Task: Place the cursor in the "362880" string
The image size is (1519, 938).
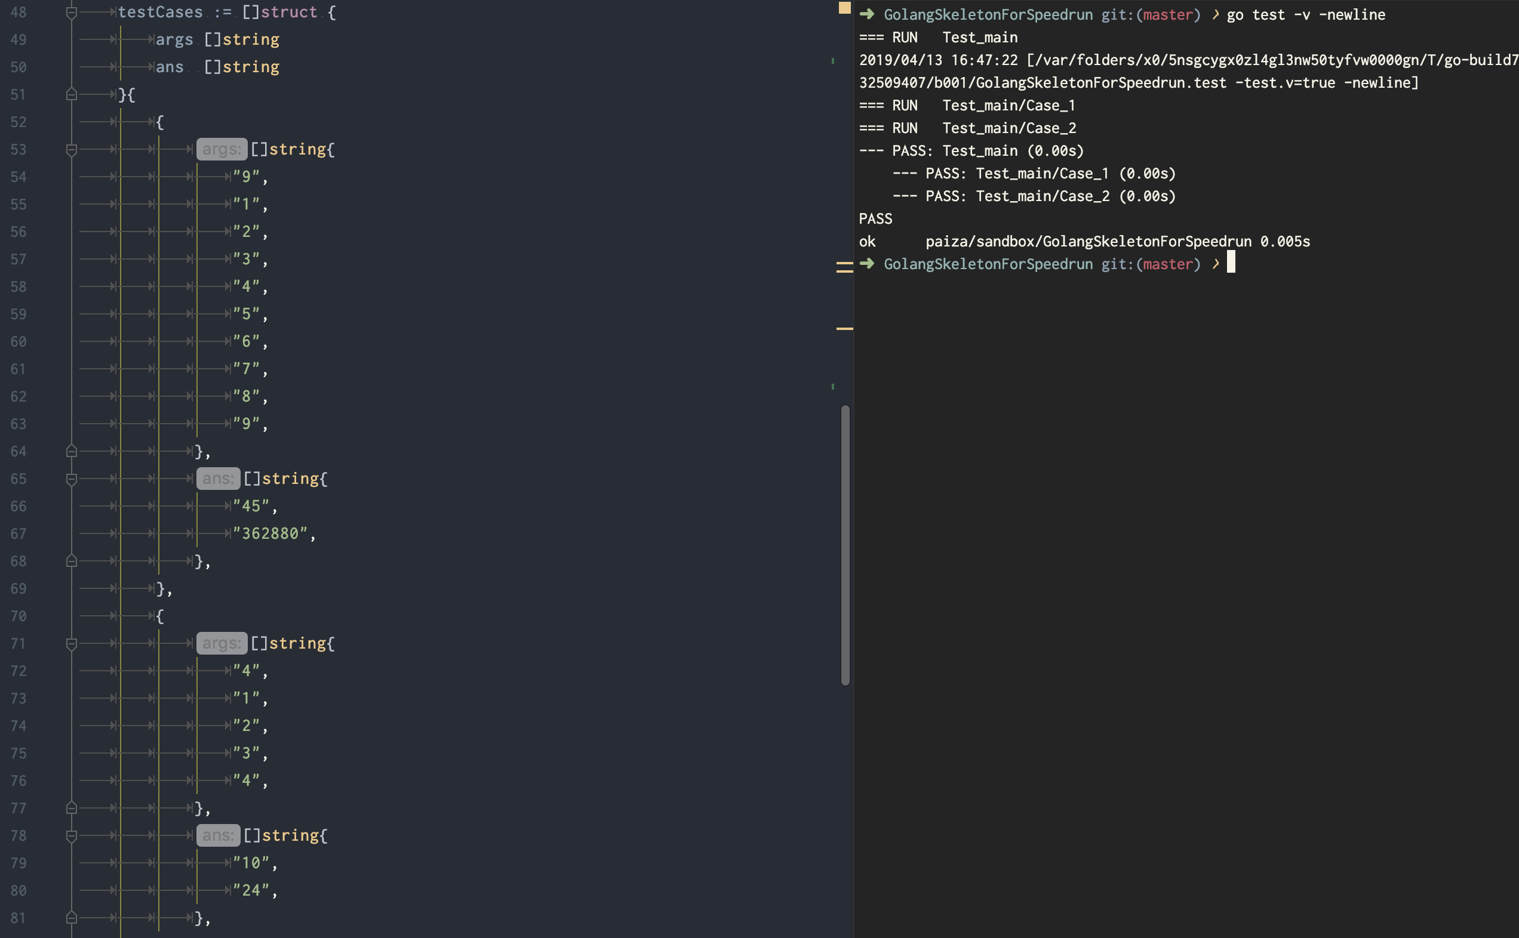Action: coord(270,533)
